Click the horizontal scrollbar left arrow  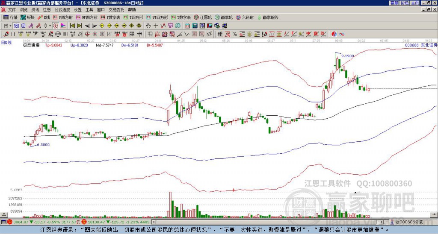[154, 222]
